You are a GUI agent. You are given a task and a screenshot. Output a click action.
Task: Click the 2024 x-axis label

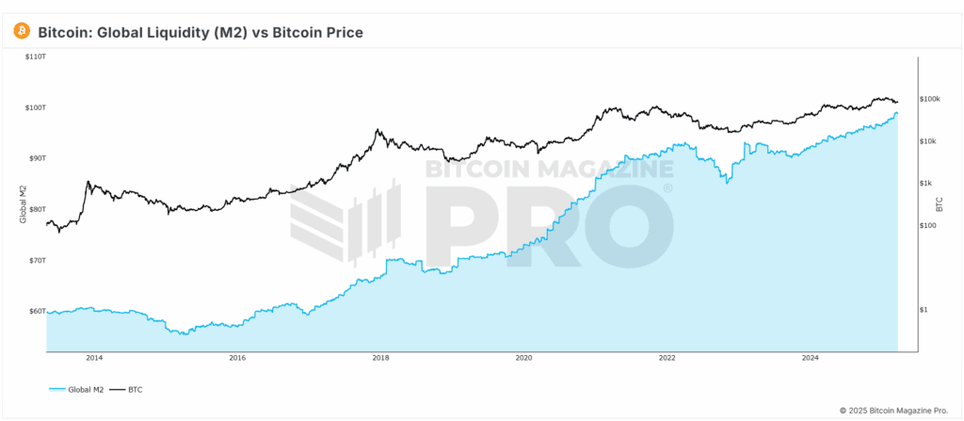coord(810,358)
